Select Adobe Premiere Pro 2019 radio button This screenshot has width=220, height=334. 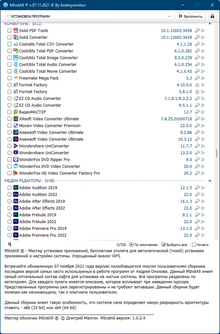tap(9, 228)
